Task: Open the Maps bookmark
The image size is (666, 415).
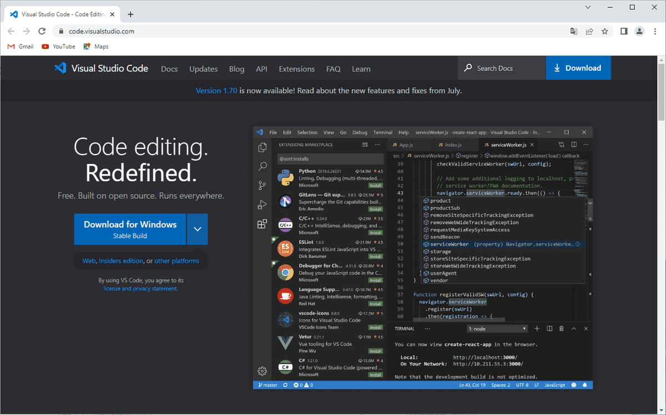Action: coord(95,47)
